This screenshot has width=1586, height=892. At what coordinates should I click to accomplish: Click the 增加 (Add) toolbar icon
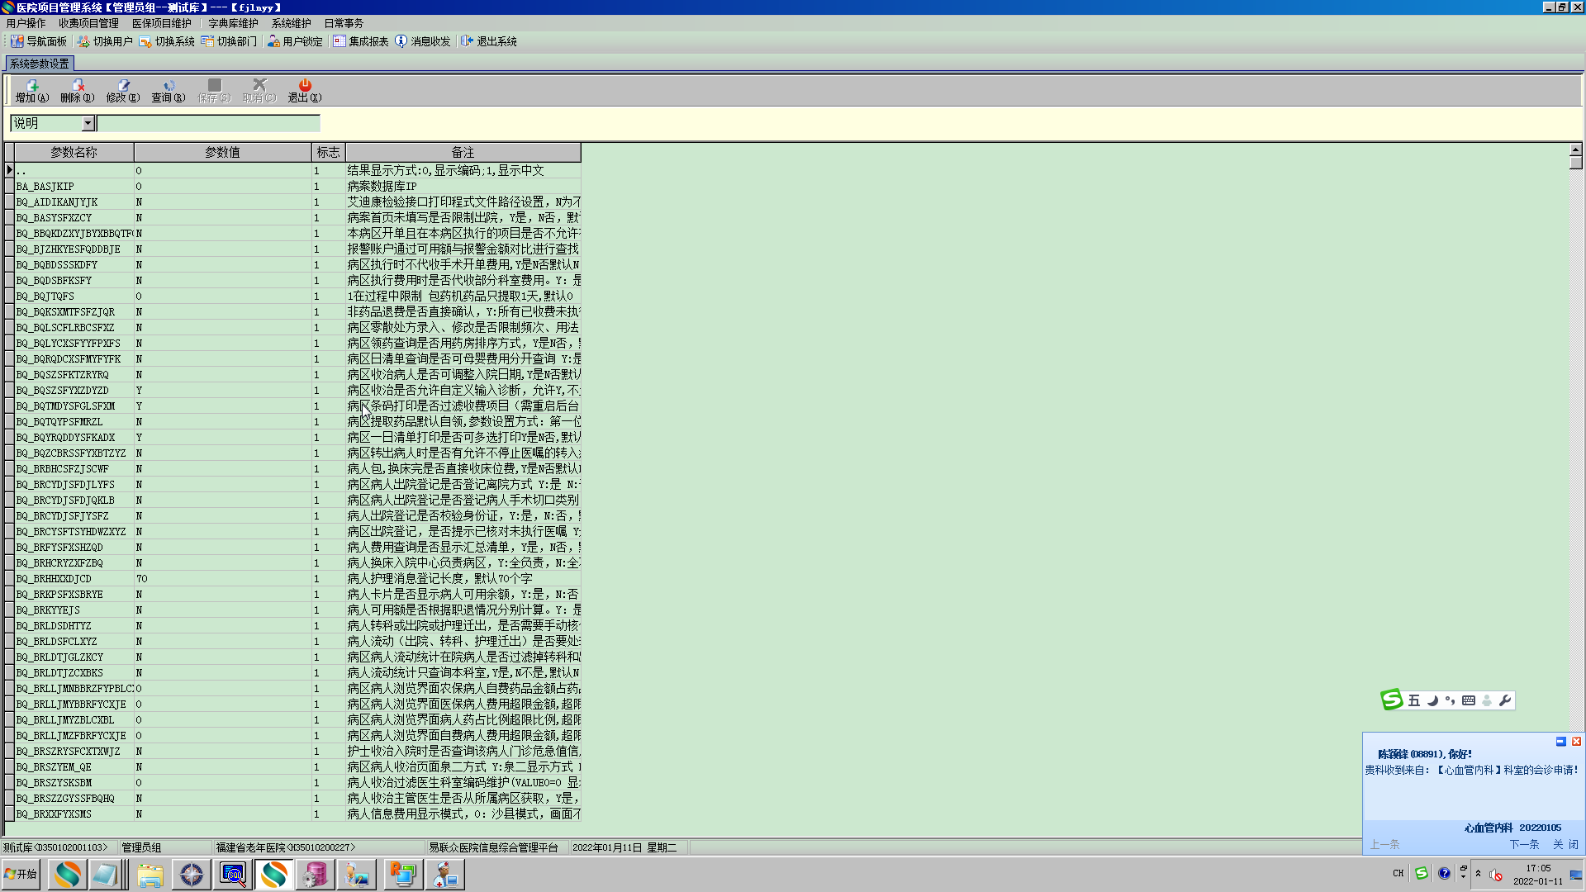click(32, 90)
